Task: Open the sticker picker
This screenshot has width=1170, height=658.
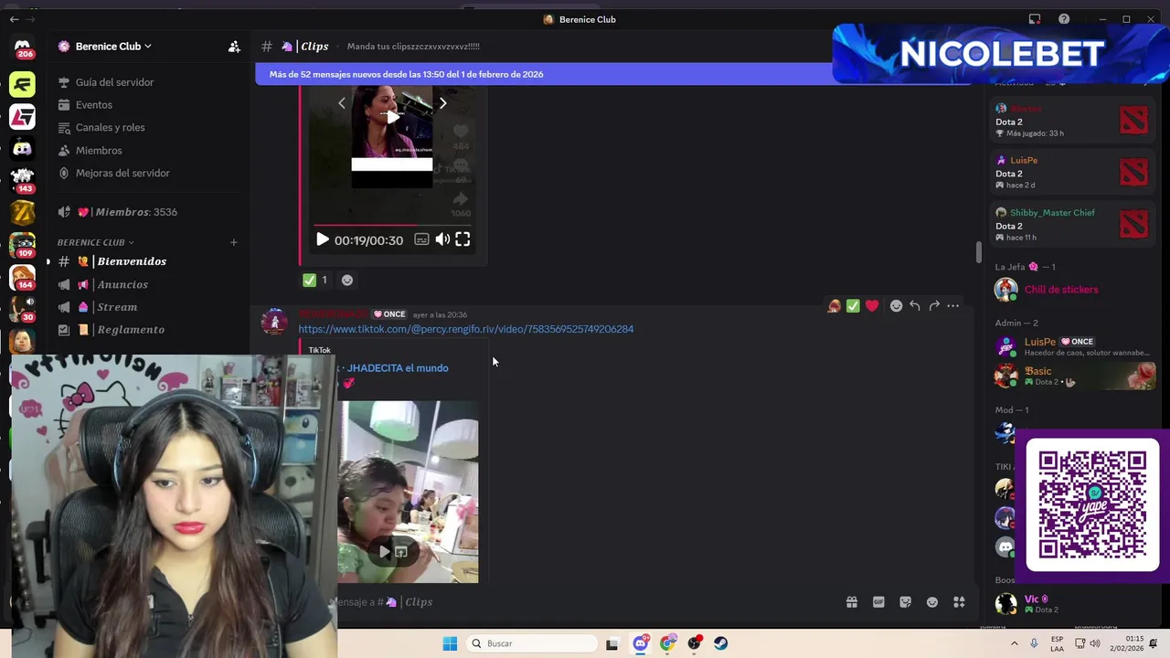Action: coord(905,602)
